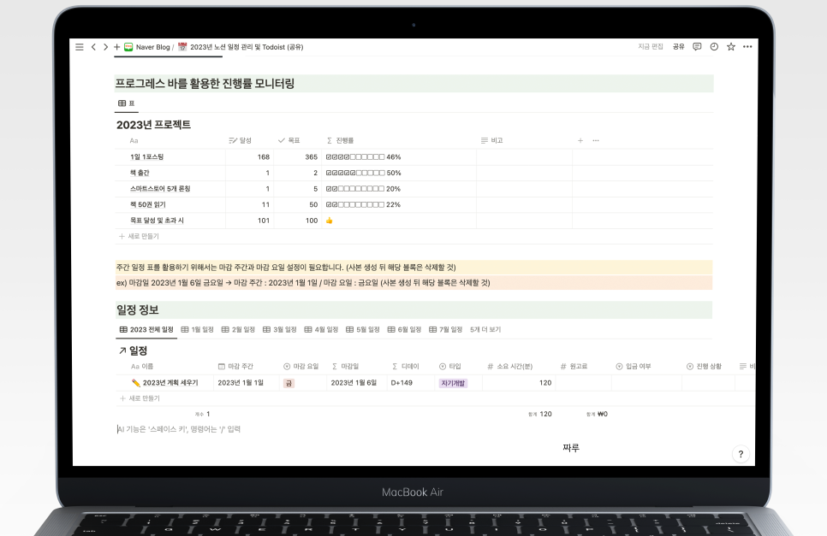
Task: Open comments via the speech bubble icon
Action: pyautogui.click(x=698, y=47)
